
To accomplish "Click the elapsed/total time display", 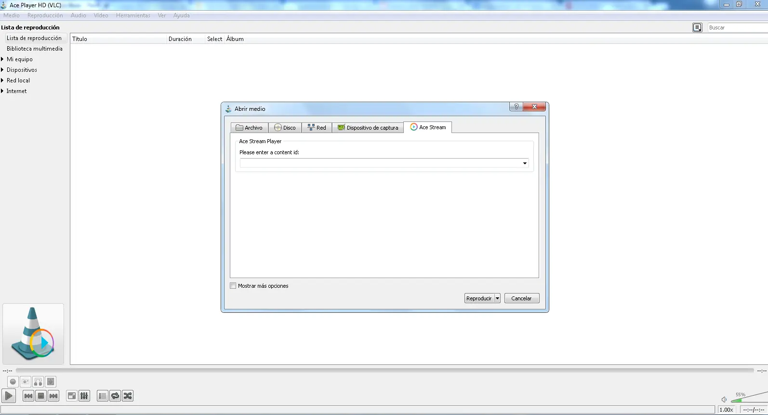I will (x=754, y=410).
